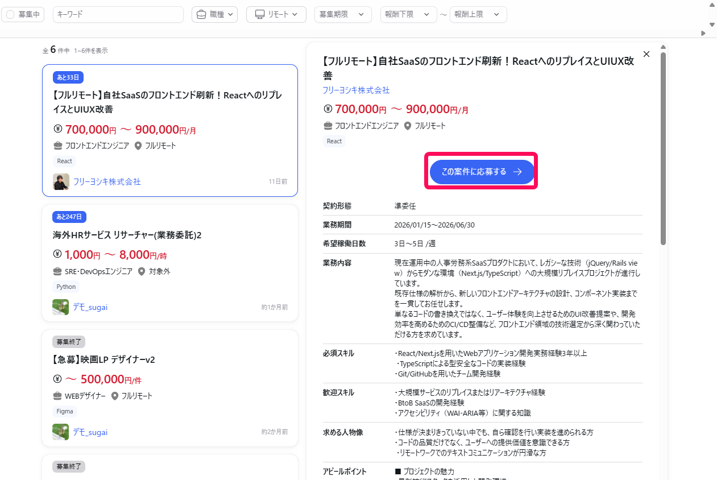Click the briefcase icon in 職種 filter

tap(202, 15)
